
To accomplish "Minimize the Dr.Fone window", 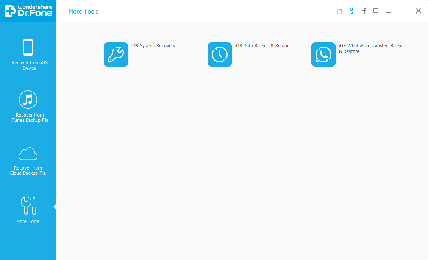I will coord(405,11).
